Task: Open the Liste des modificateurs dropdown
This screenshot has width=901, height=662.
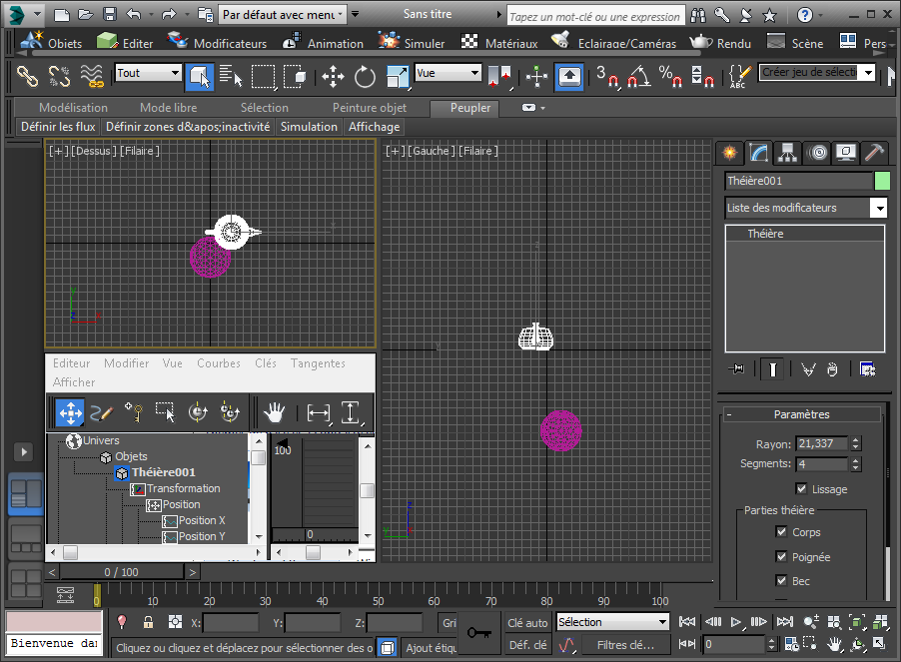Action: click(878, 208)
